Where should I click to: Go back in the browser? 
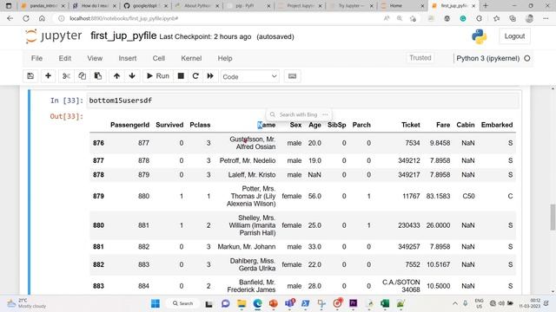coord(10,18)
